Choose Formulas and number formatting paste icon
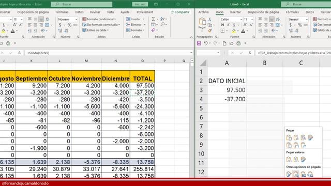The width and height of the screenshot is (331, 186). [303, 138]
